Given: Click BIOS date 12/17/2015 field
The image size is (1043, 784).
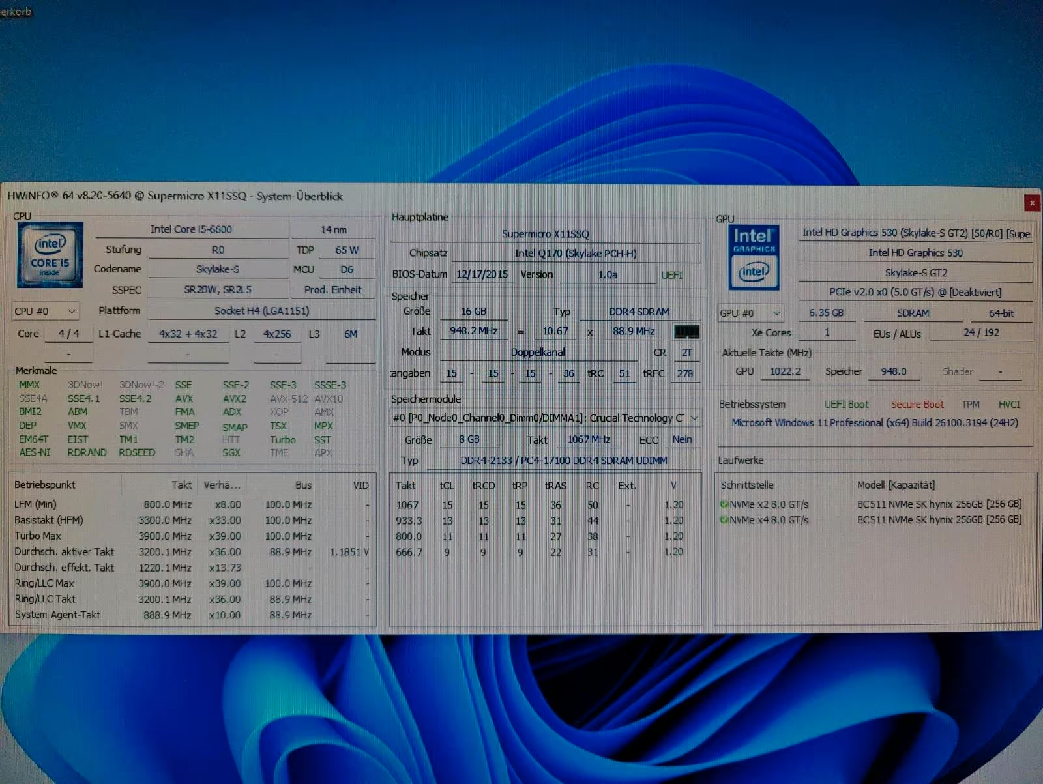Looking at the screenshot, I should [x=482, y=274].
